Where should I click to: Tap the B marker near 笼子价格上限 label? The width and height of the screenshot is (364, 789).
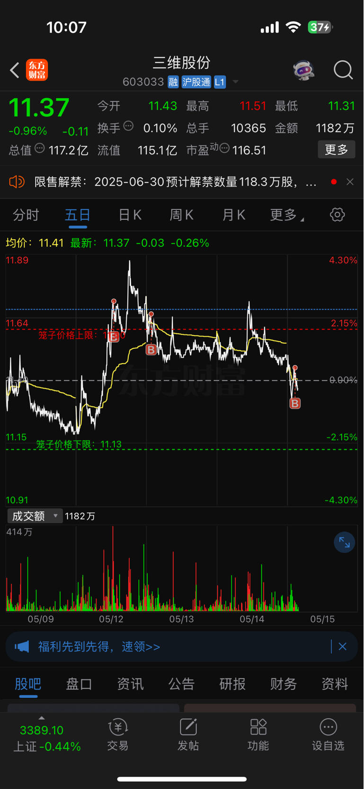tap(114, 337)
